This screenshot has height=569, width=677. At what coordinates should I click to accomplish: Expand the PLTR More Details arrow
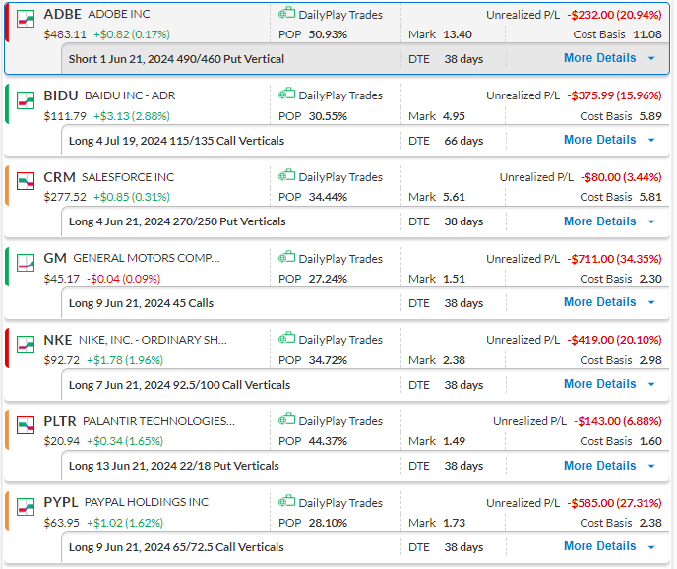(651, 466)
